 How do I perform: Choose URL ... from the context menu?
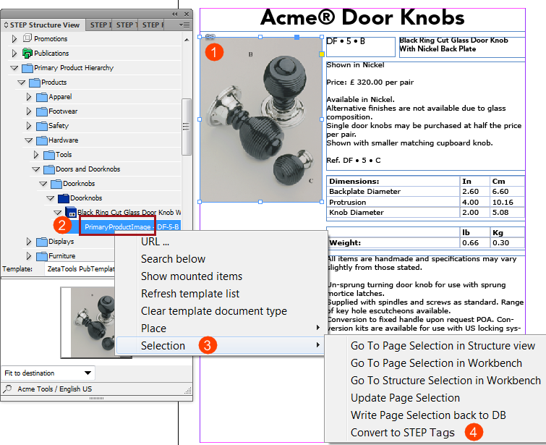coord(221,242)
